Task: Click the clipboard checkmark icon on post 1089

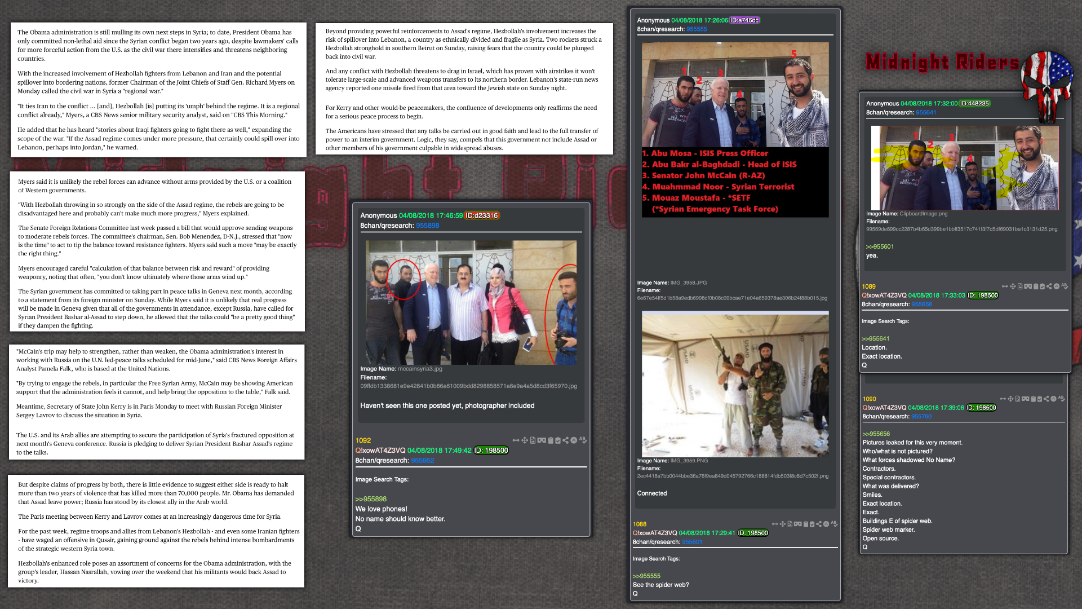Action: [1042, 286]
